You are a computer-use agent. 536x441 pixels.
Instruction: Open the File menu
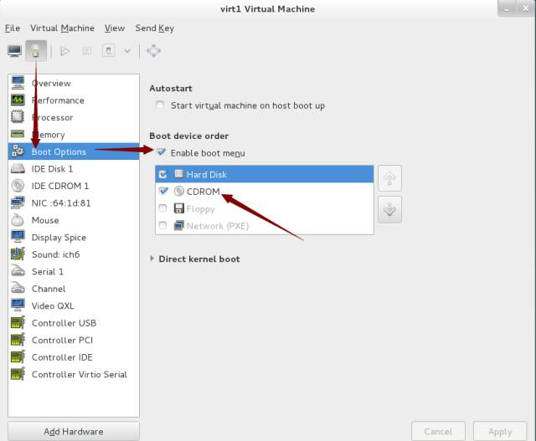(13, 28)
